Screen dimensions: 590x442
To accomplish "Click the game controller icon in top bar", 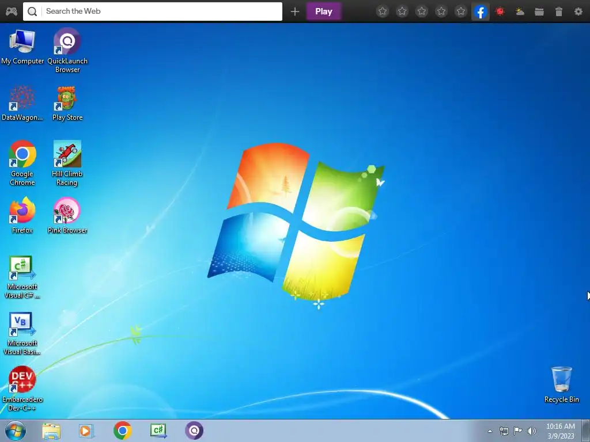I will [12, 12].
